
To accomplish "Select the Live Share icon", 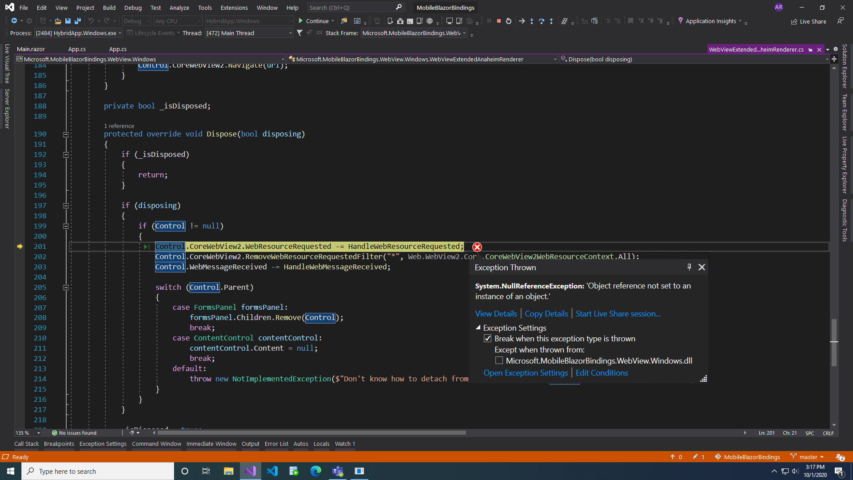I will pyautogui.click(x=809, y=21).
